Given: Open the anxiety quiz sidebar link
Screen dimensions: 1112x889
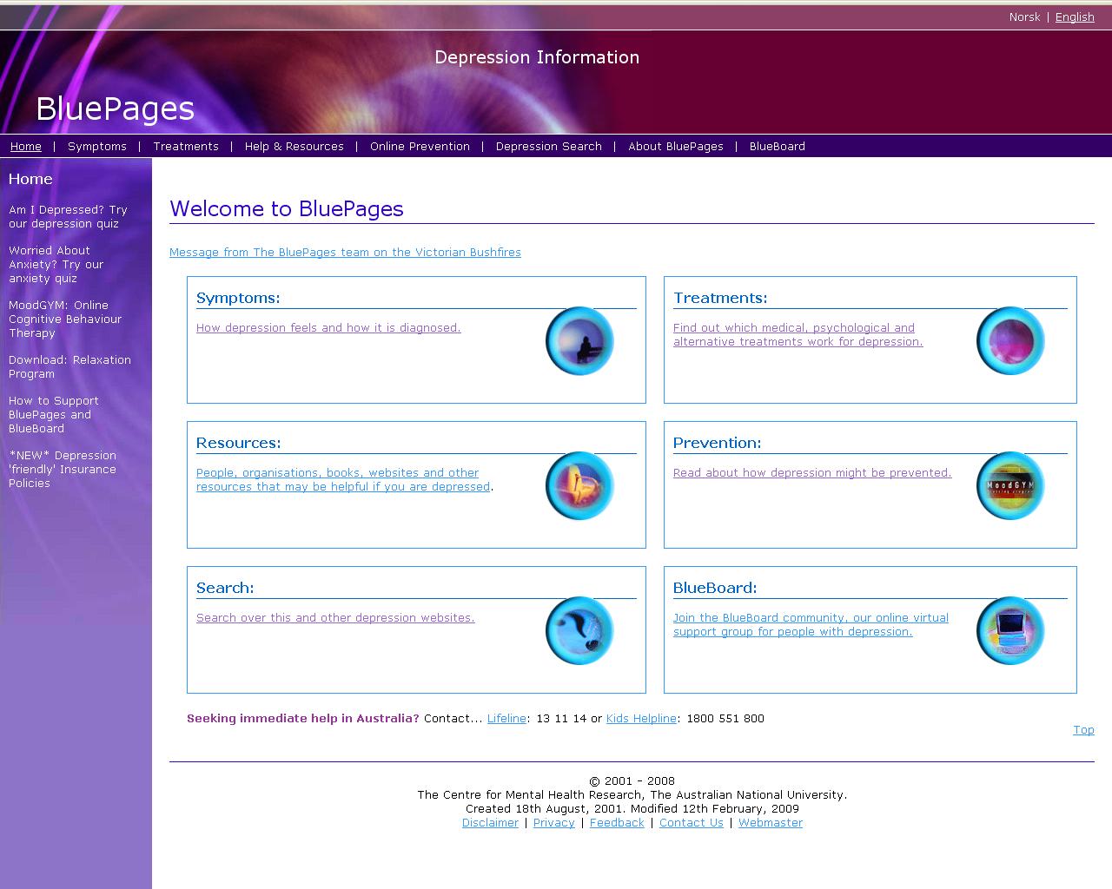Looking at the screenshot, I should [x=56, y=265].
